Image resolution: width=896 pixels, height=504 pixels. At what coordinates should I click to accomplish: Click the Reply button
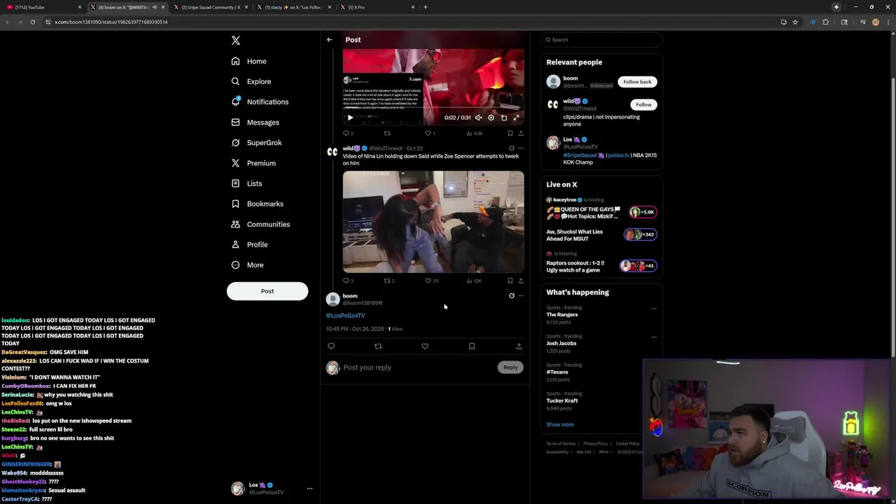[510, 367]
